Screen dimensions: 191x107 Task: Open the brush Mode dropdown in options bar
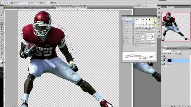pos(24,3)
